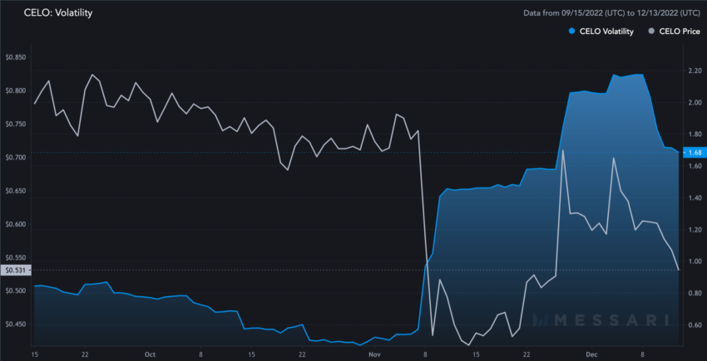The image size is (707, 361).
Task: Click the 0.80 volatility axis label
Action: coord(694,293)
